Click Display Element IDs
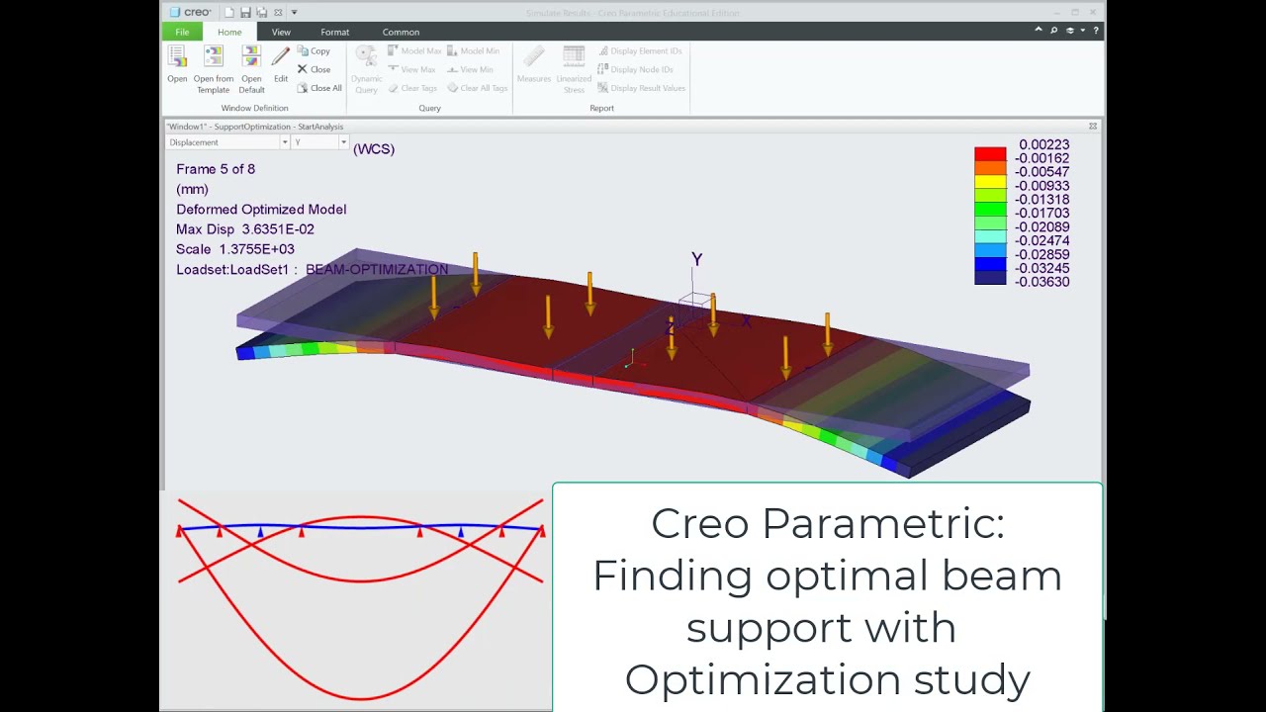Viewport: 1266px width, 712px height. 639,50
